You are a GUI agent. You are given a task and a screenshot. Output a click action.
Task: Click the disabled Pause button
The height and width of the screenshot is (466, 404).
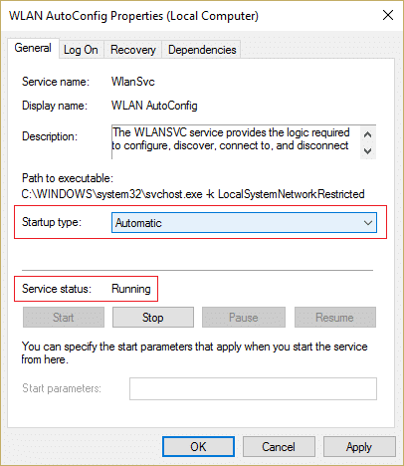click(x=244, y=318)
